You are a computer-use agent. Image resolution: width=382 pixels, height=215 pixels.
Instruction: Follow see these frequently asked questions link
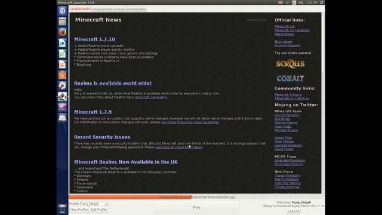pyautogui.click(x=190, y=122)
